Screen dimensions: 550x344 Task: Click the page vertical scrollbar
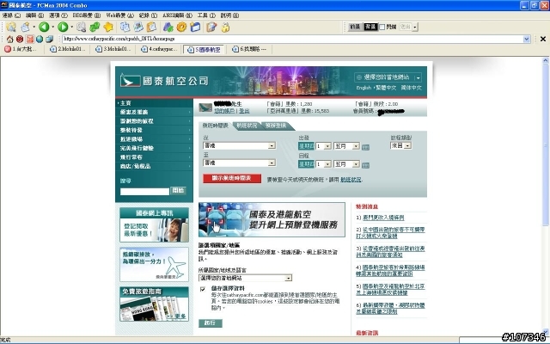pyautogui.click(x=546, y=195)
